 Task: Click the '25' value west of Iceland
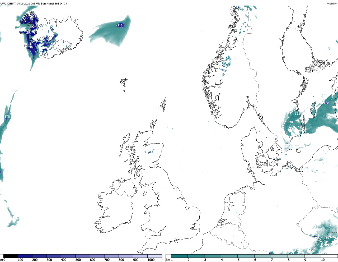click(28, 33)
